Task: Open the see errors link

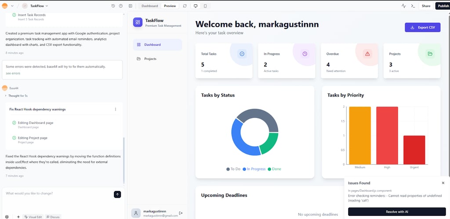Action: point(13,73)
